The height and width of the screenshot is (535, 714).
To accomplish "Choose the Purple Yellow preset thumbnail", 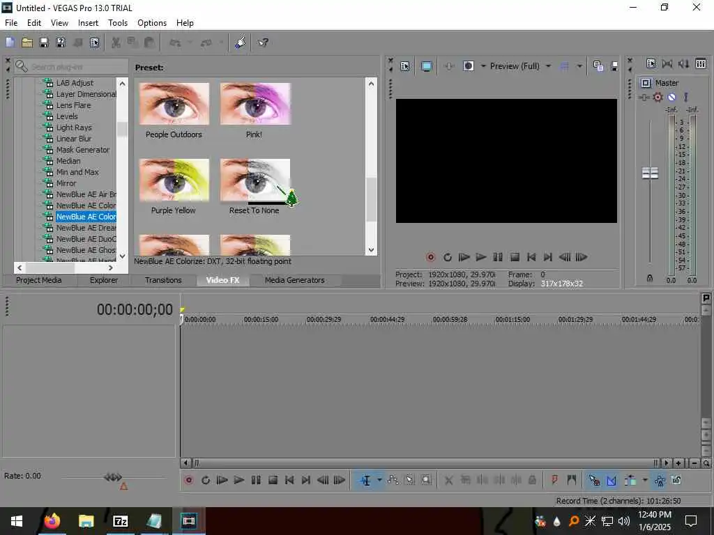I will pos(174,180).
